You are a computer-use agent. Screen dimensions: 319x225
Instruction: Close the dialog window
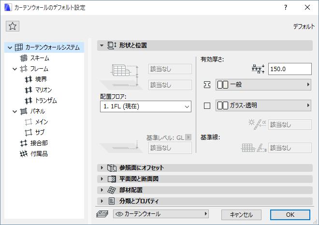[307, 8]
